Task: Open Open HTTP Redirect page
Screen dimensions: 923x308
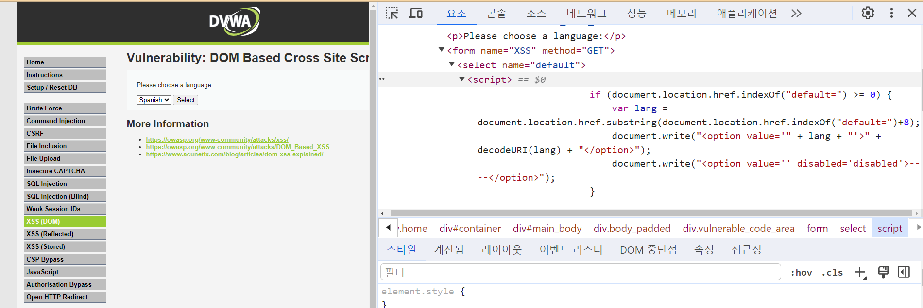Action: (x=65, y=297)
